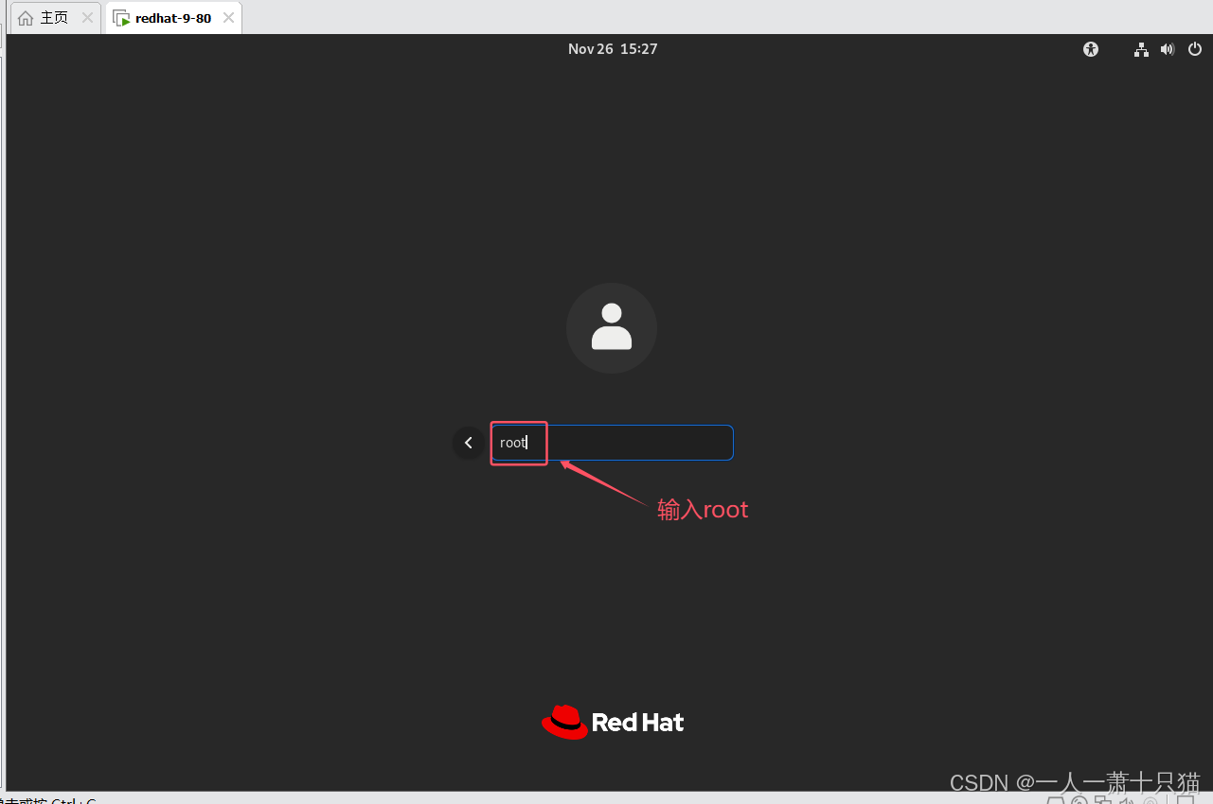Click the user avatar circle above the login field
The image size is (1213, 804).
(x=612, y=327)
